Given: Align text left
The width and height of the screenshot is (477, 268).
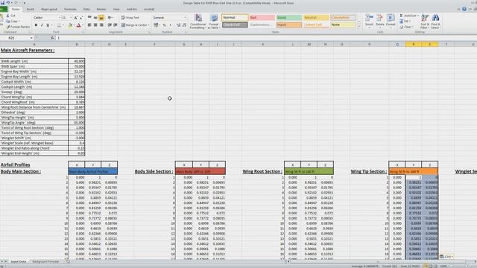Looking at the screenshot, I should click(x=89, y=25).
